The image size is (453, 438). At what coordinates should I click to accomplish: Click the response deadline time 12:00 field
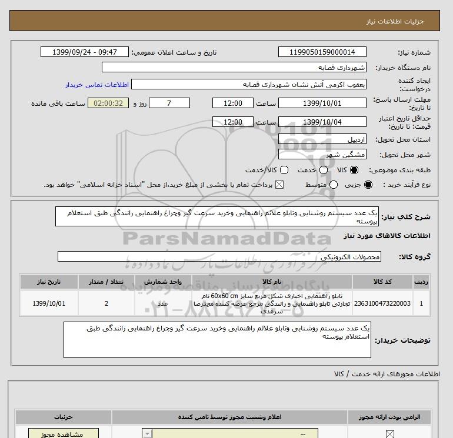(233, 103)
